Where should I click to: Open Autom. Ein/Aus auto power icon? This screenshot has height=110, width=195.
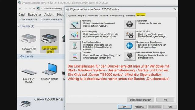tap(130, 35)
